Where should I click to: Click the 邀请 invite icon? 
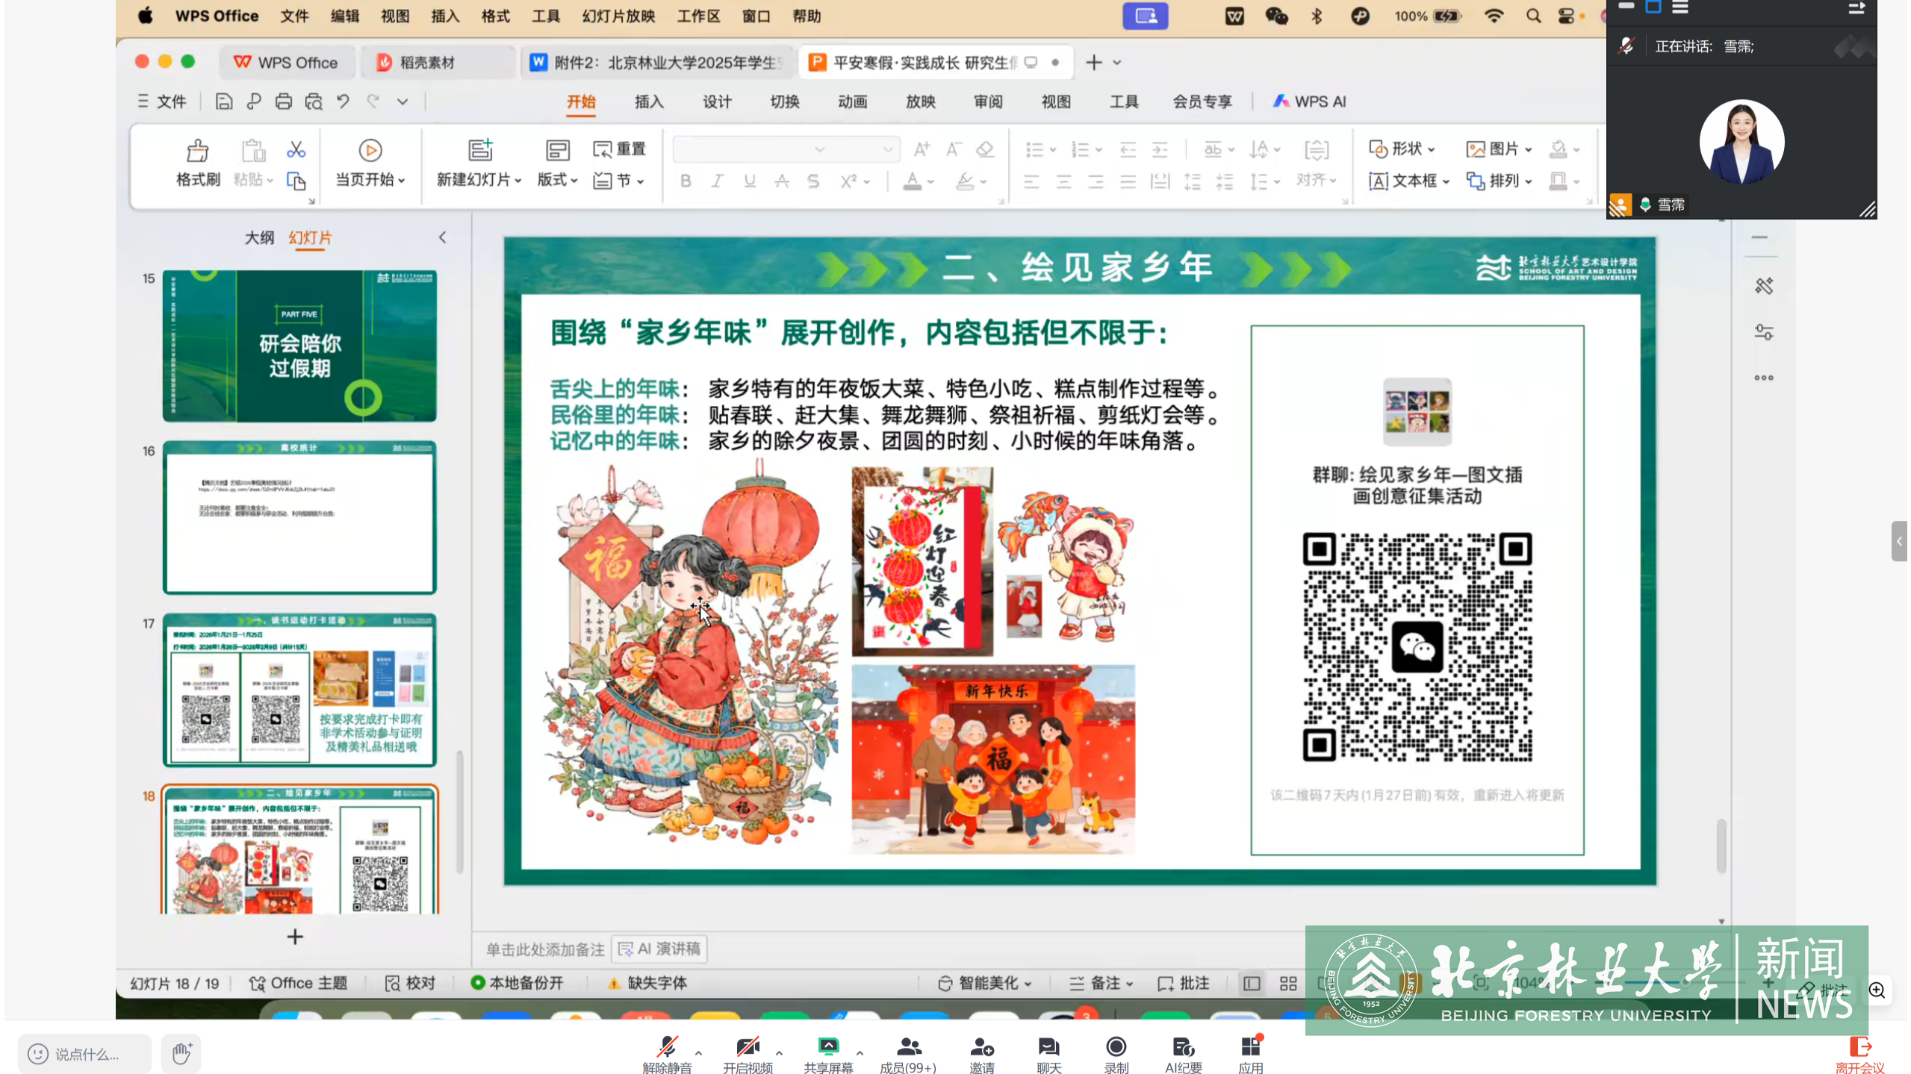click(982, 1047)
